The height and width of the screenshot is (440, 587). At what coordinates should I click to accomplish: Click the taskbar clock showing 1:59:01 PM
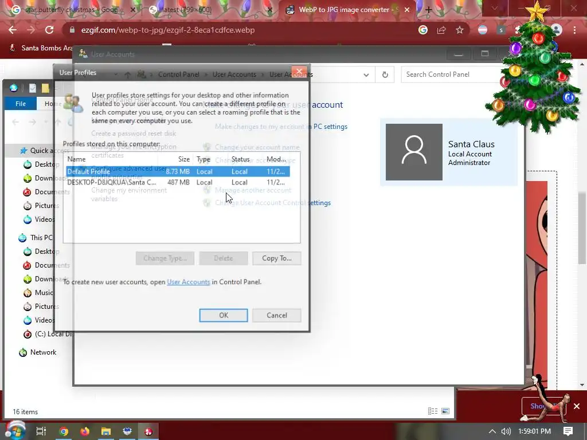tap(535, 431)
